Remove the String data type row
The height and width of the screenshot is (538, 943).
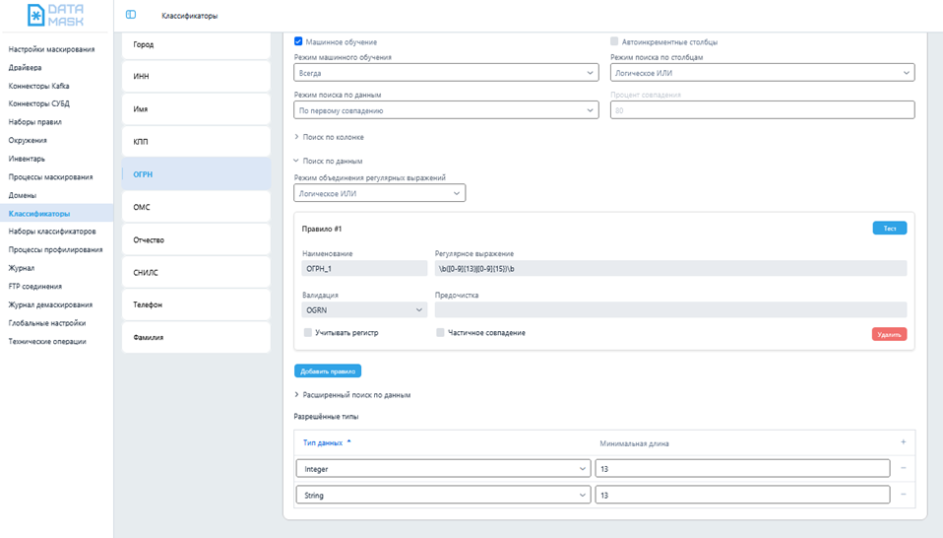coord(903,495)
